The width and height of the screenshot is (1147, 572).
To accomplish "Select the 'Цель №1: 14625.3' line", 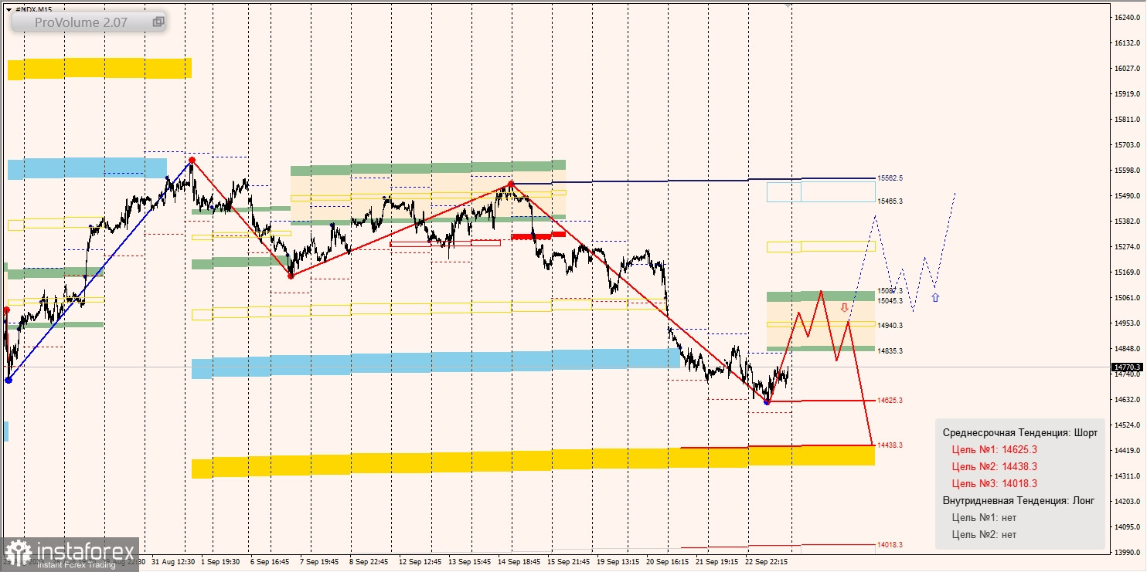I will (996, 449).
